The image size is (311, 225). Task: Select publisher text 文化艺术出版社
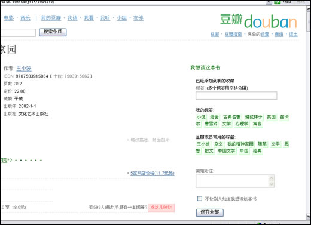click(x=33, y=114)
